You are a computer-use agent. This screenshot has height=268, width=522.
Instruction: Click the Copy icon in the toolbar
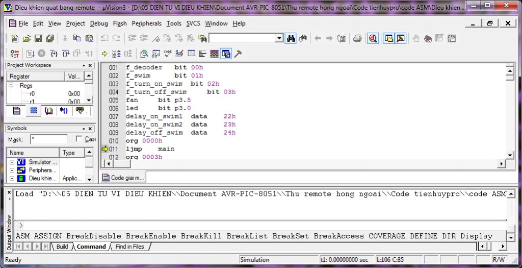[x=77, y=38]
